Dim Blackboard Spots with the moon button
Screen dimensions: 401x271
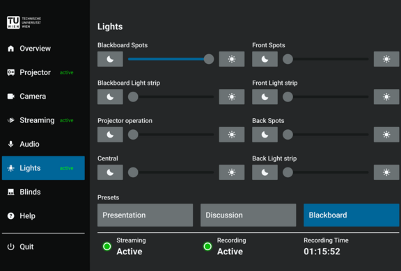point(110,59)
